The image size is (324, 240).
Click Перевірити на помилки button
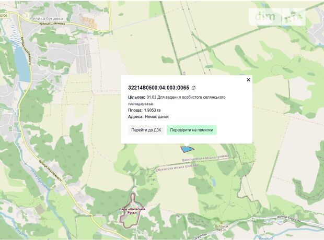point(192,130)
